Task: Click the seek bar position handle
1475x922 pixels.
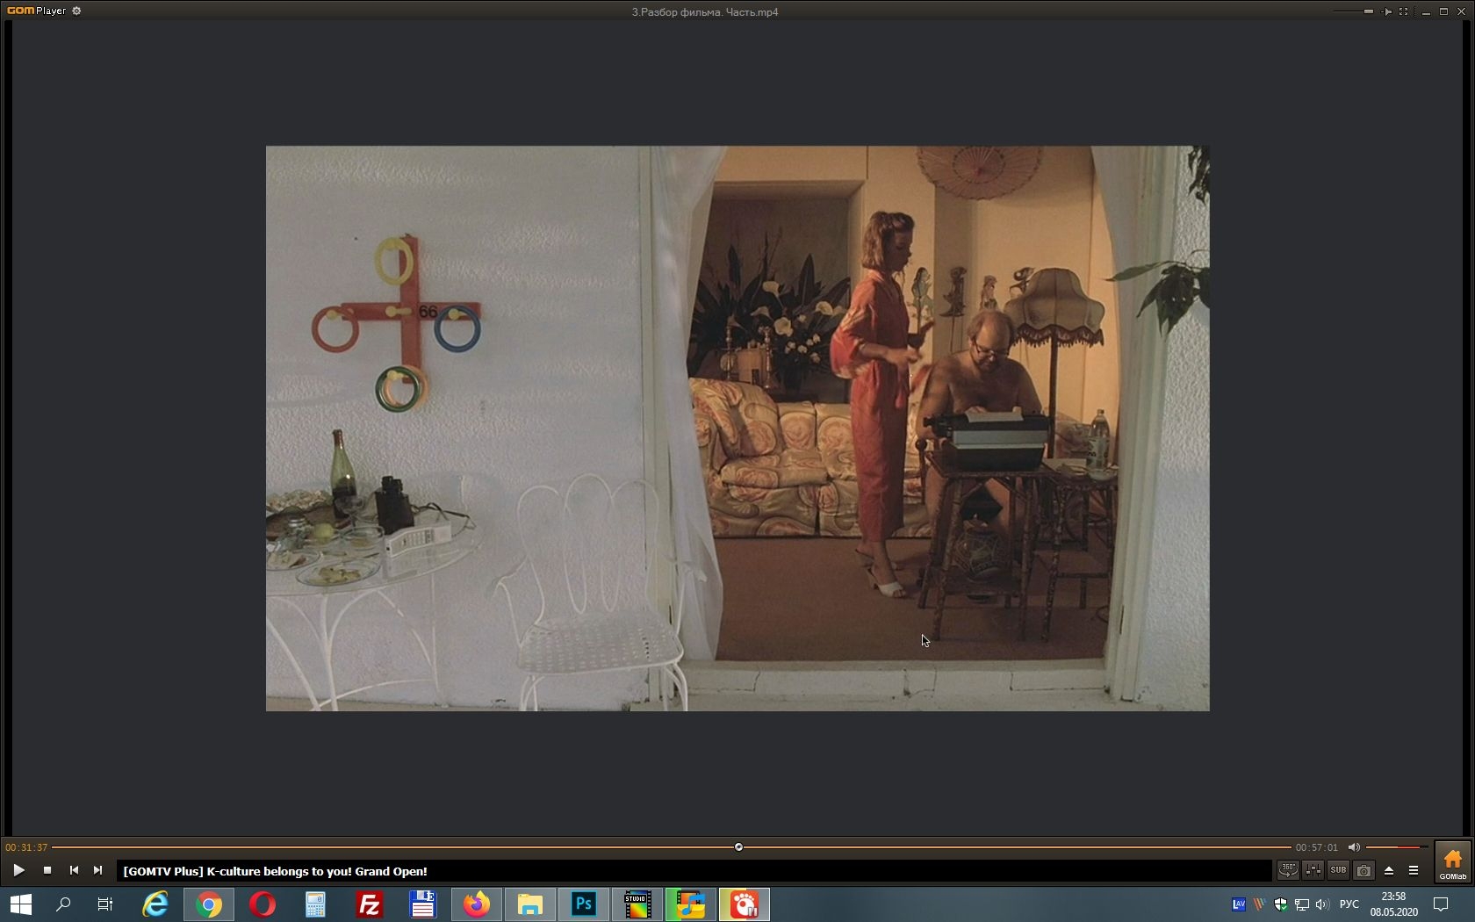Action: point(738,847)
